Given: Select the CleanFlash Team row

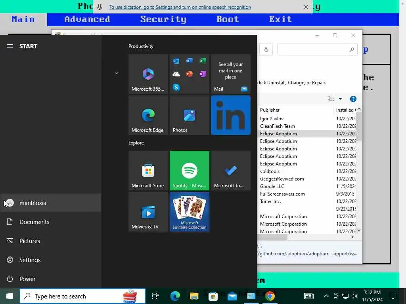Looking at the screenshot, I should [307, 126].
